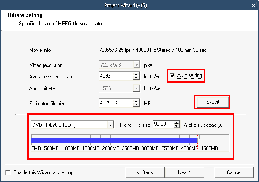This screenshot has width=259, height=182.
Task: Decrease average video bitrate with down arrow
Action: pyautogui.click(x=136, y=78)
